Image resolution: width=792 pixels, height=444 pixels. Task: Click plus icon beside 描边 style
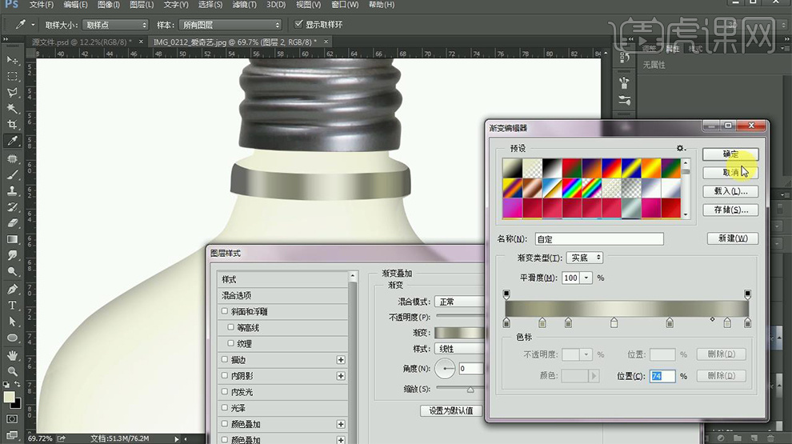[341, 360]
